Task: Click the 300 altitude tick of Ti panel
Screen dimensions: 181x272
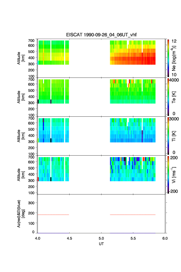Action: coord(31,142)
